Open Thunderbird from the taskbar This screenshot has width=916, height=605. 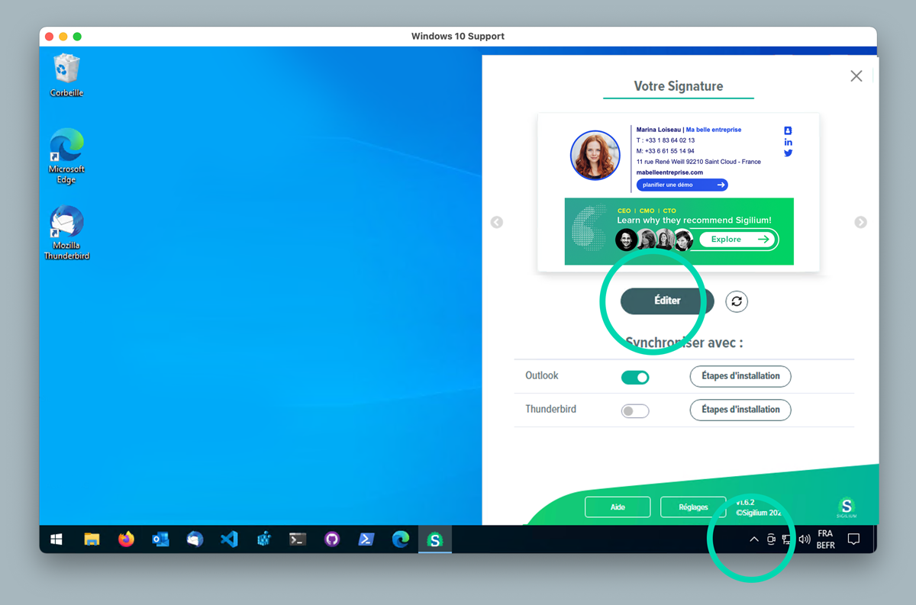[x=195, y=539]
